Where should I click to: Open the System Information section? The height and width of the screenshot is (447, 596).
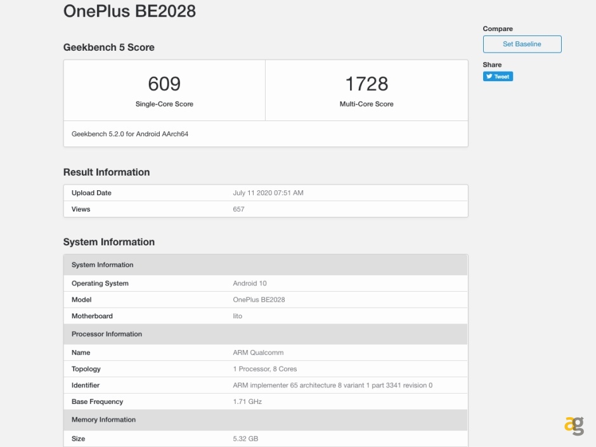point(108,242)
